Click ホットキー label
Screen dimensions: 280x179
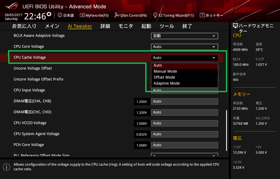[214, 15]
